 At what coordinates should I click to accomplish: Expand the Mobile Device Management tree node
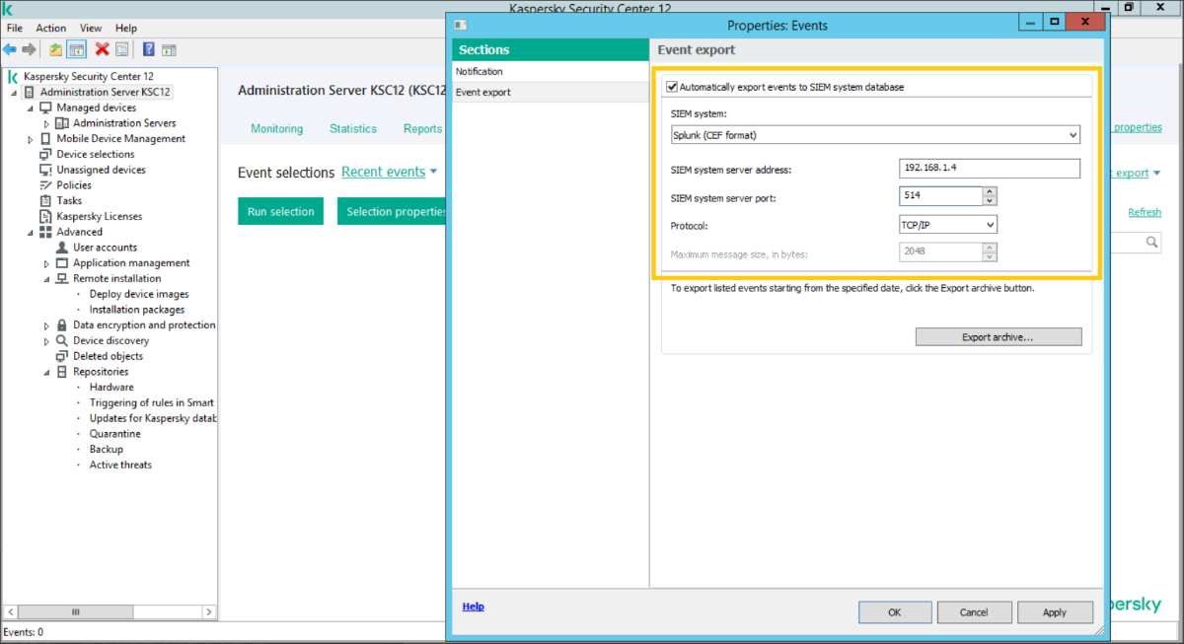[x=31, y=139]
